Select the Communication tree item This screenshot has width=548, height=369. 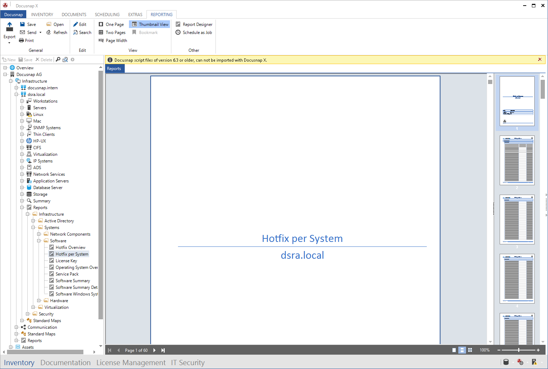tap(42, 327)
